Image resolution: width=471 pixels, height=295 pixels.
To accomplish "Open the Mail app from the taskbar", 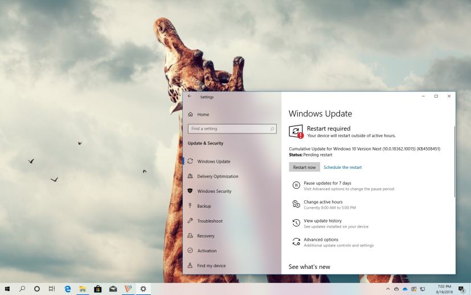I will click(113, 289).
